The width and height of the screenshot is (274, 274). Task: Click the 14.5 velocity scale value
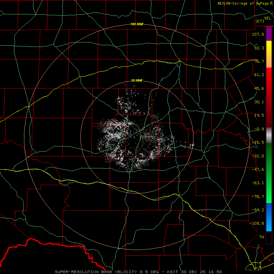click(x=259, y=115)
